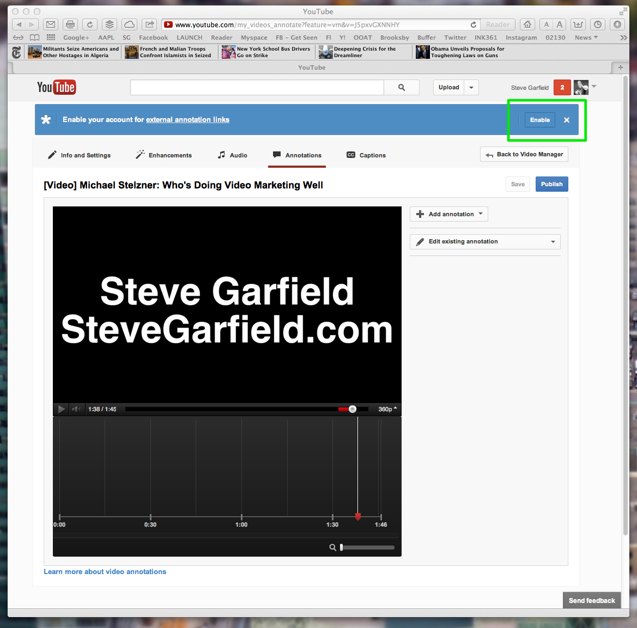Click the Safari share arrow icon
The height and width of the screenshot is (628, 637).
tap(149, 25)
